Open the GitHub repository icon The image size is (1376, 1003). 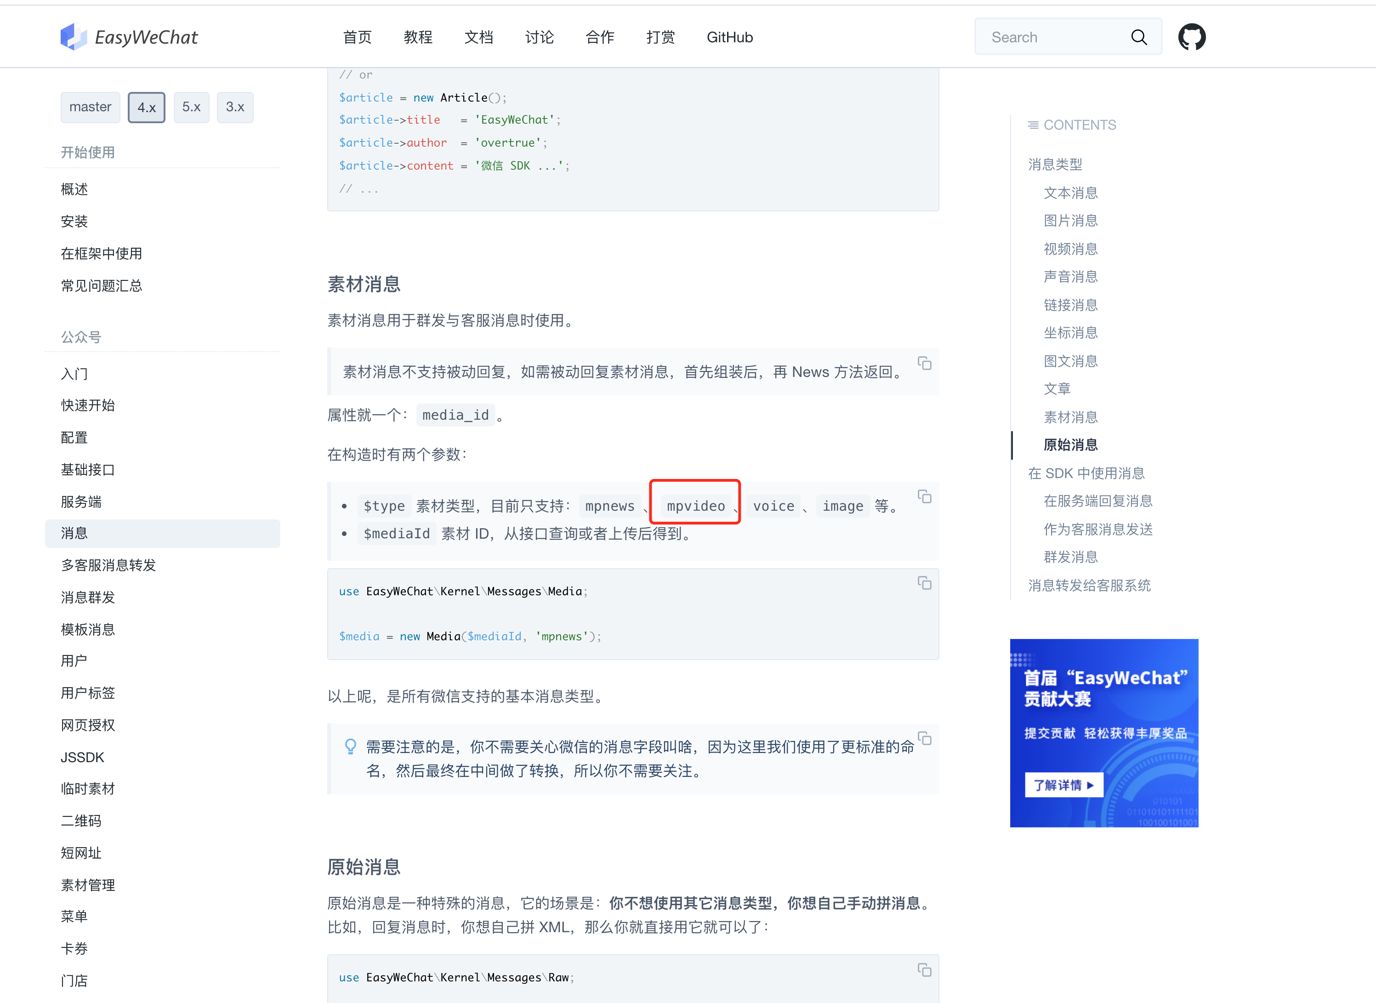(x=1192, y=36)
